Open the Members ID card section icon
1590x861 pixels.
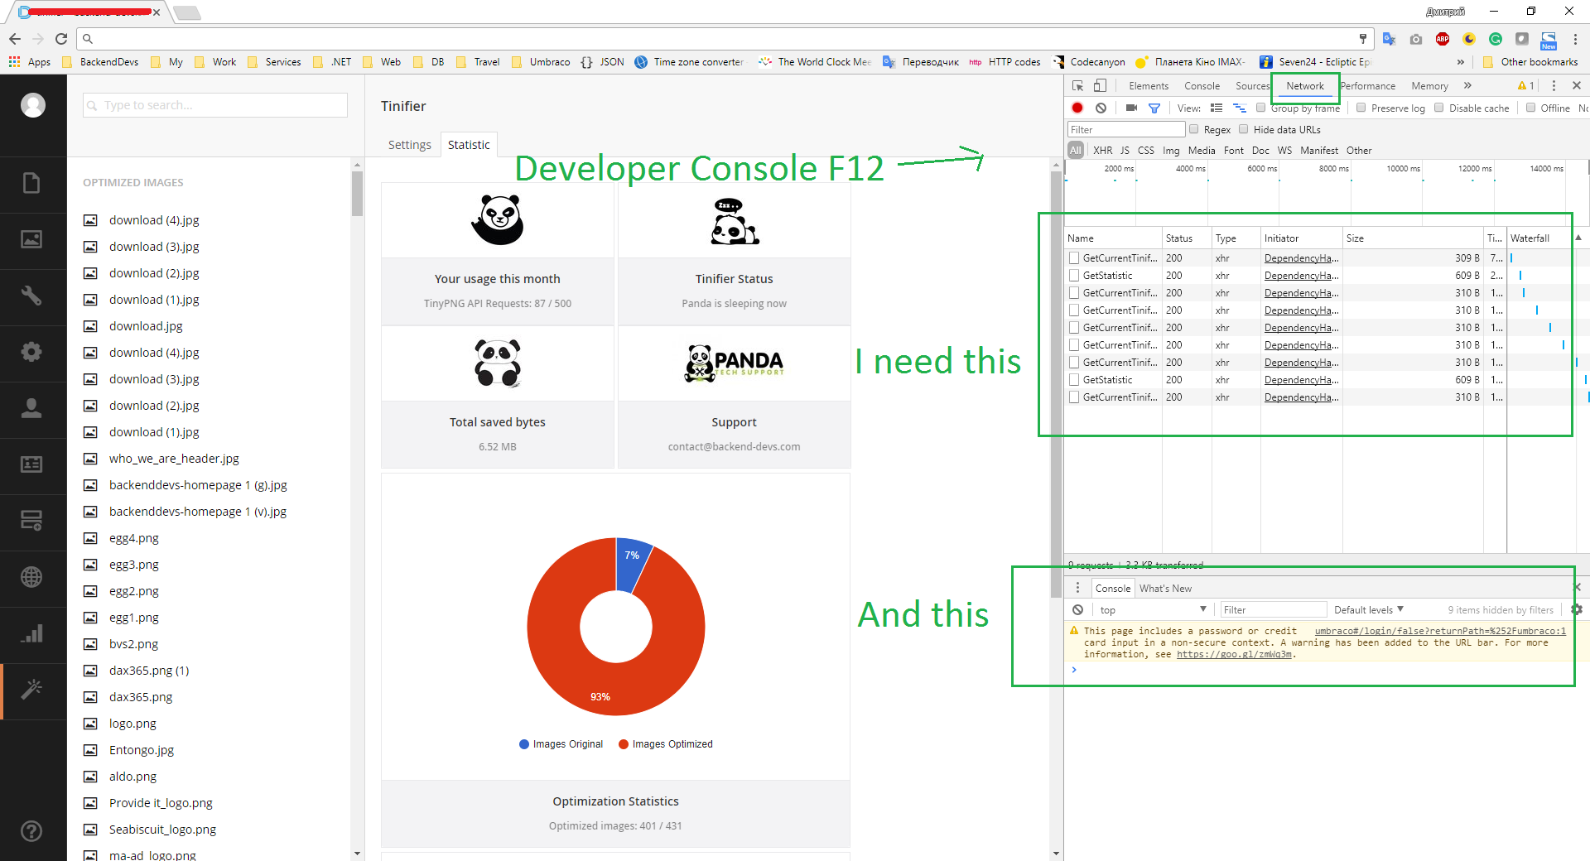[x=31, y=464]
